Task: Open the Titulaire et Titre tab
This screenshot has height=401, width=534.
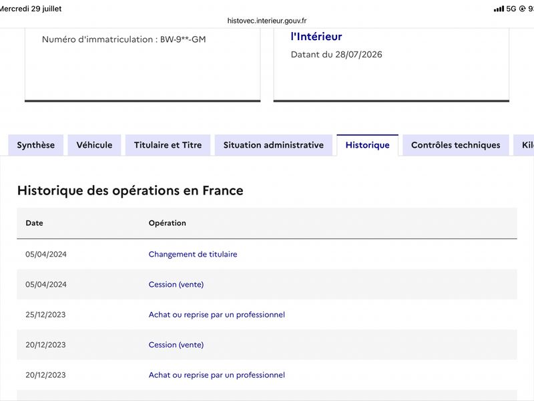Action: click(168, 145)
